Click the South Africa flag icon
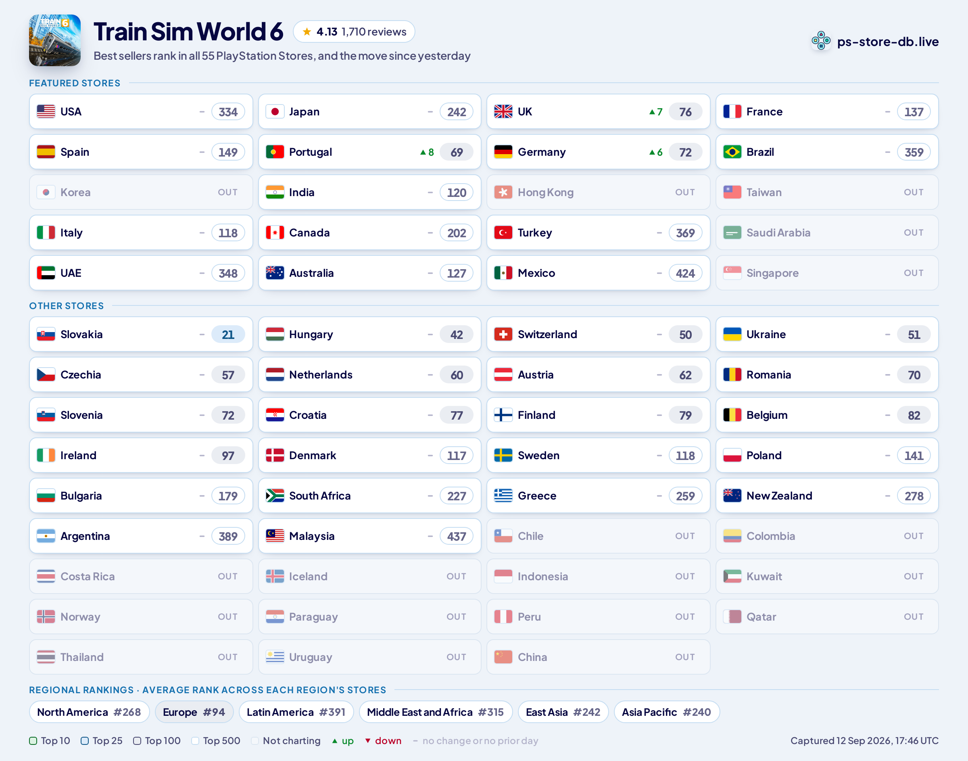 pyautogui.click(x=275, y=495)
